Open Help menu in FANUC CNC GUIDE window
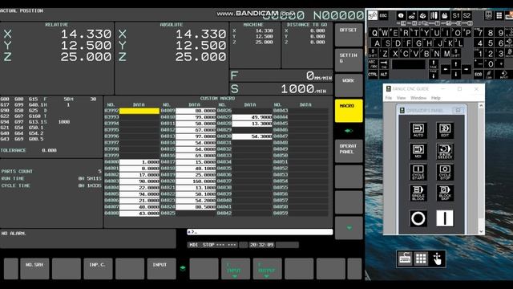 point(435,98)
